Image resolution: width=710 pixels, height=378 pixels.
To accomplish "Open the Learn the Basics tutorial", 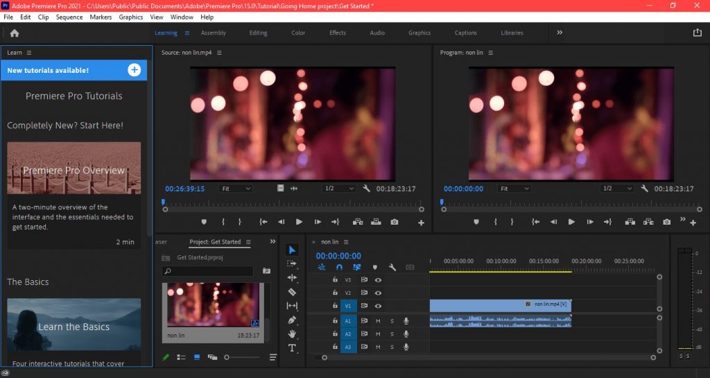I will point(73,325).
